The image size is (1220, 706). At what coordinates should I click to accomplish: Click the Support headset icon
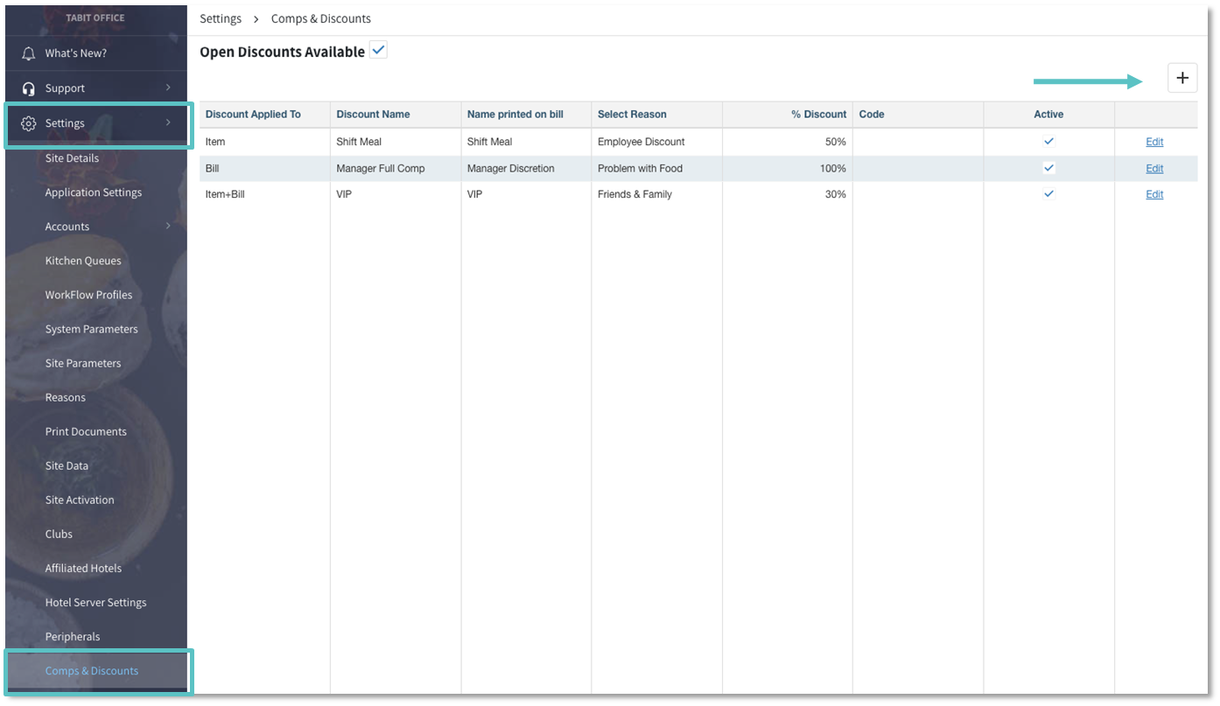click(29, 88)
